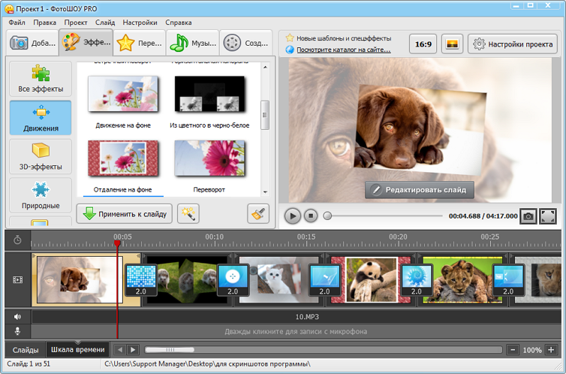Zoom in timeline with plus button
The width and height of the screenshot is (566, 374).
click(x=551, y=349)
